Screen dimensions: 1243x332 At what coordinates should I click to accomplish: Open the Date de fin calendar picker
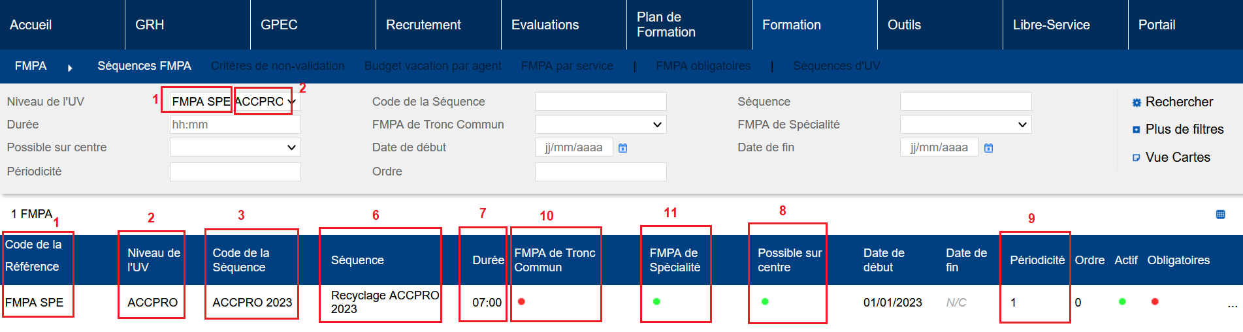[988, 148]
